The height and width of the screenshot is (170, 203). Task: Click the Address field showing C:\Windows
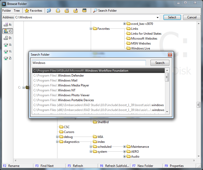[x=85, y=17]
